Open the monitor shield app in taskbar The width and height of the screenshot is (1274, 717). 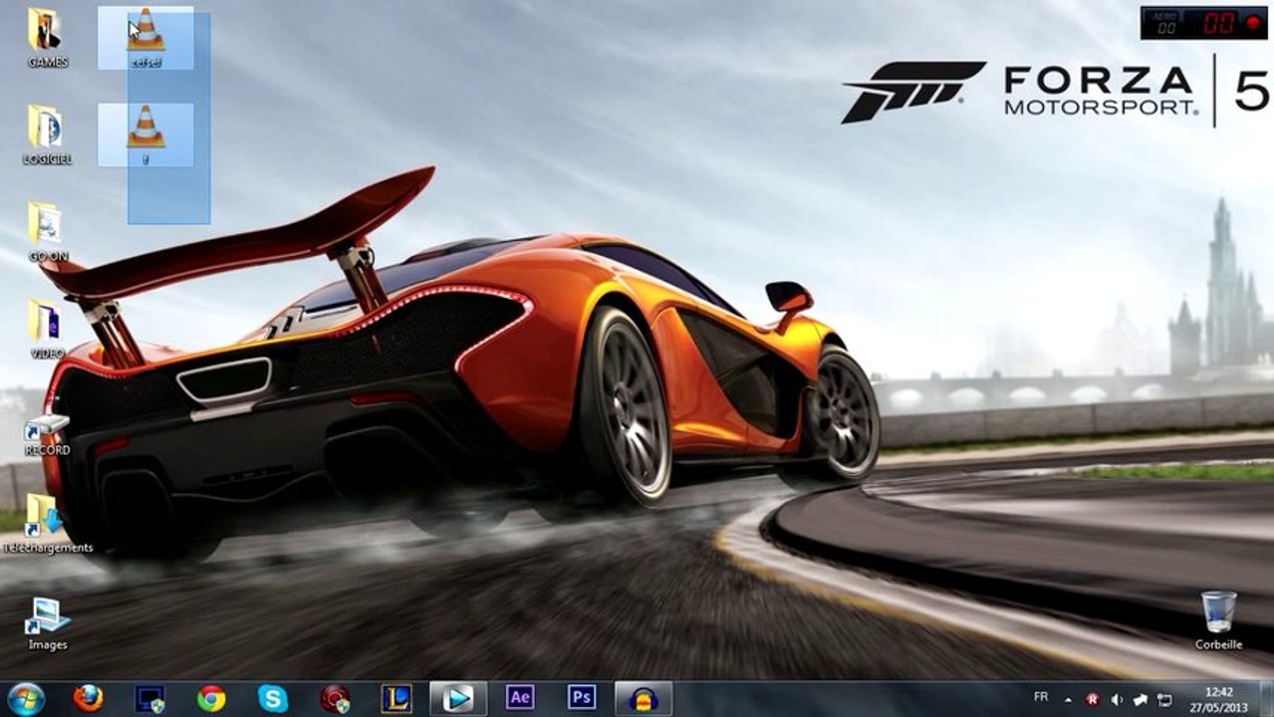coord(149,698)
